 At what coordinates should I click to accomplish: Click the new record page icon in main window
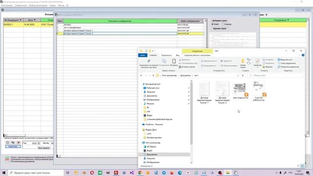[8, 142]
